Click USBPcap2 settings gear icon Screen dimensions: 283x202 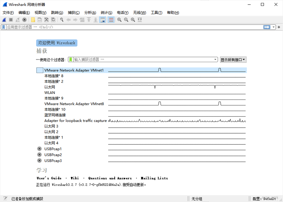click(x=39, y=155)
